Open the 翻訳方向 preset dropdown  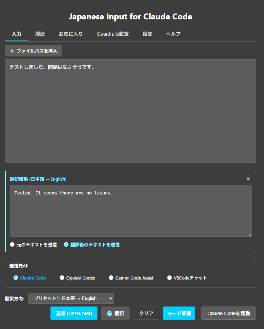pos(71,298)
